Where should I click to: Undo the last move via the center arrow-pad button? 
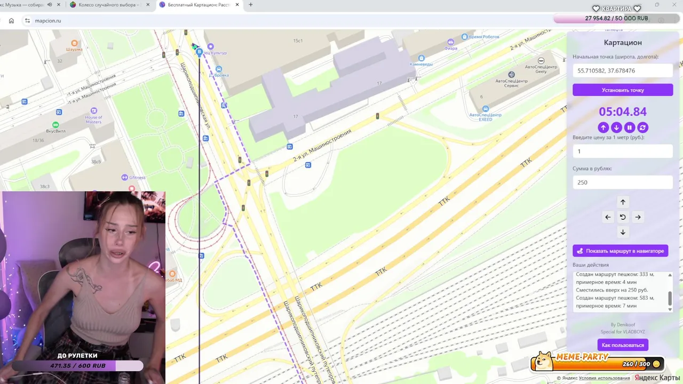pyautogui.click(x=623, y=217)
